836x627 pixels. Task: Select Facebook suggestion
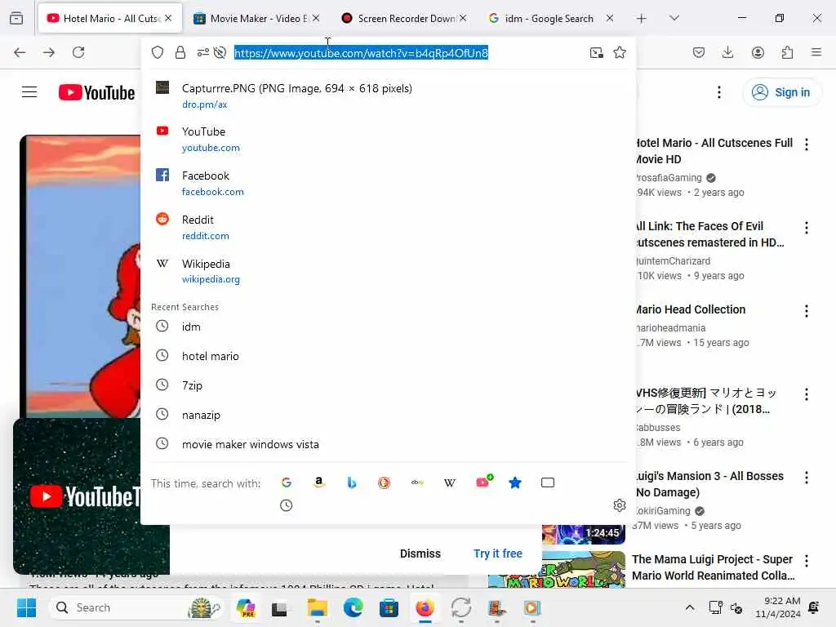tap(388, 183)
